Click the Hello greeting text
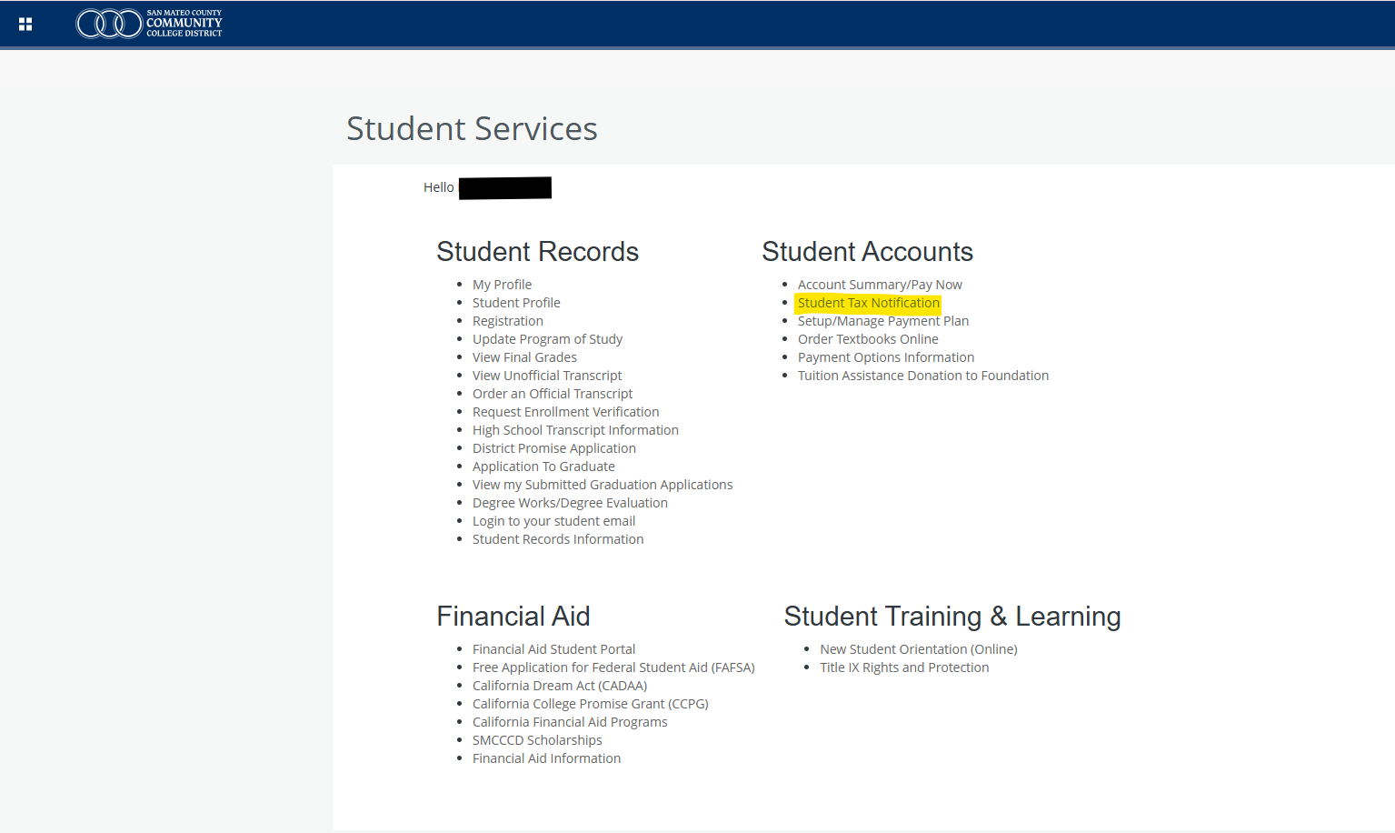Screen dimensions: 1395x833 tap(438, 187)
